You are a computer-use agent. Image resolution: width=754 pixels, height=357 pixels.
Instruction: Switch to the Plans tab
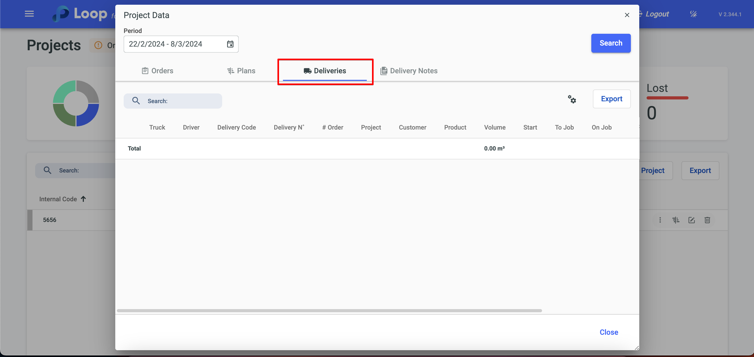click(241, 71)
